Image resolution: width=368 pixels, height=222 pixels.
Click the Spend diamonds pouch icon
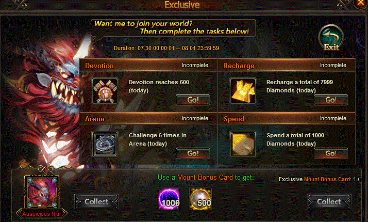pos(243,144)
